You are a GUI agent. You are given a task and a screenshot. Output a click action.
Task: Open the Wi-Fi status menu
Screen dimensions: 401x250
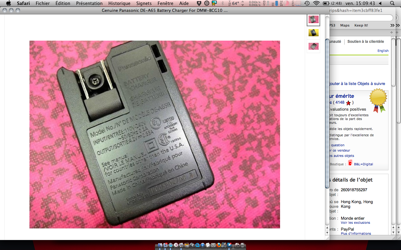click(316, 3)
